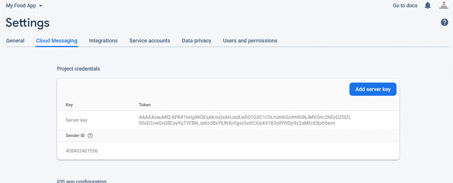This screenshot has width=453, height=183.
Task: Open Users and permissions settings
Action: coord(250,40)
